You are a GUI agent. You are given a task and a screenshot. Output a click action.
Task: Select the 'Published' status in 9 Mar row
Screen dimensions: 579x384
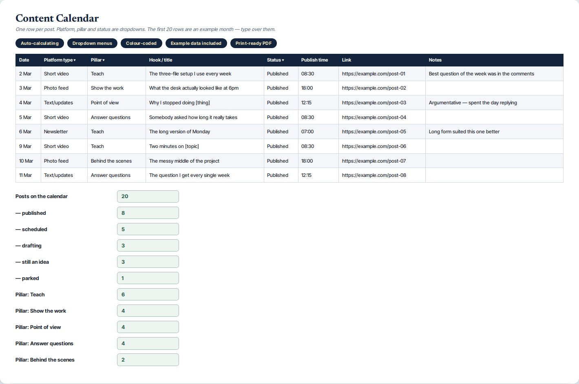click(x=281, y=146)
